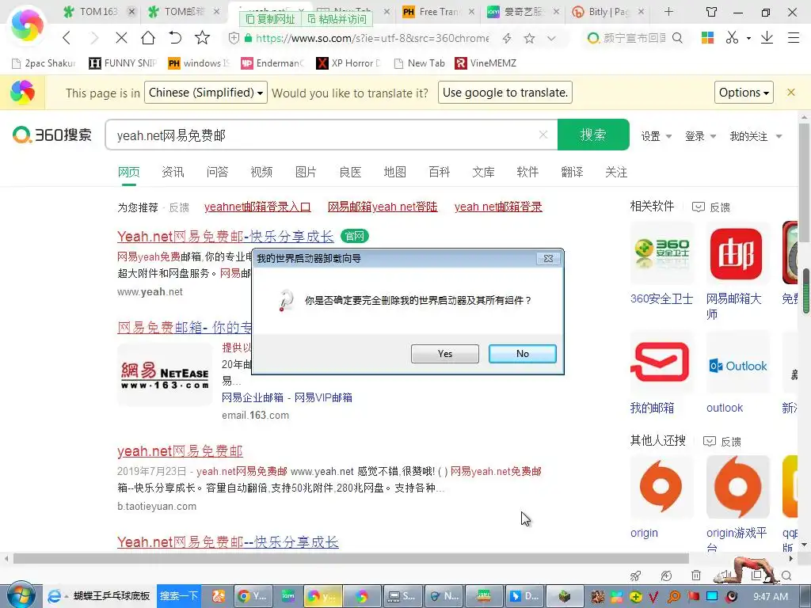Open the XP Horror bookmark
Viewport: 811px width, 608px height.
[348, 63]
